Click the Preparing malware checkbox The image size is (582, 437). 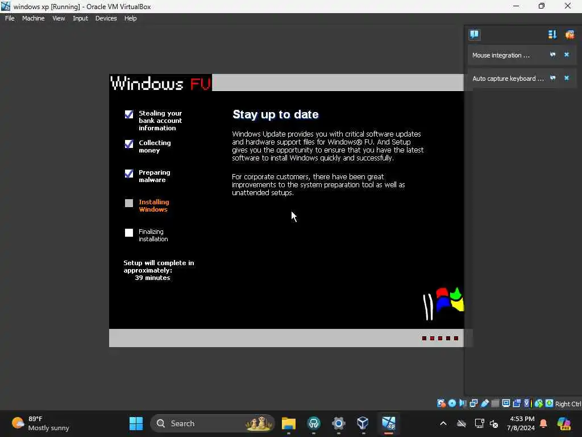(129, 174)
